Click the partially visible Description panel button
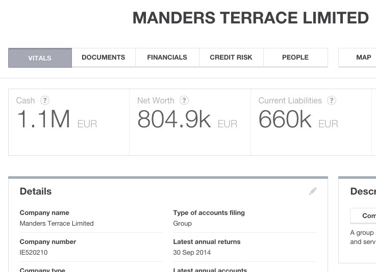 coord(363,216)
